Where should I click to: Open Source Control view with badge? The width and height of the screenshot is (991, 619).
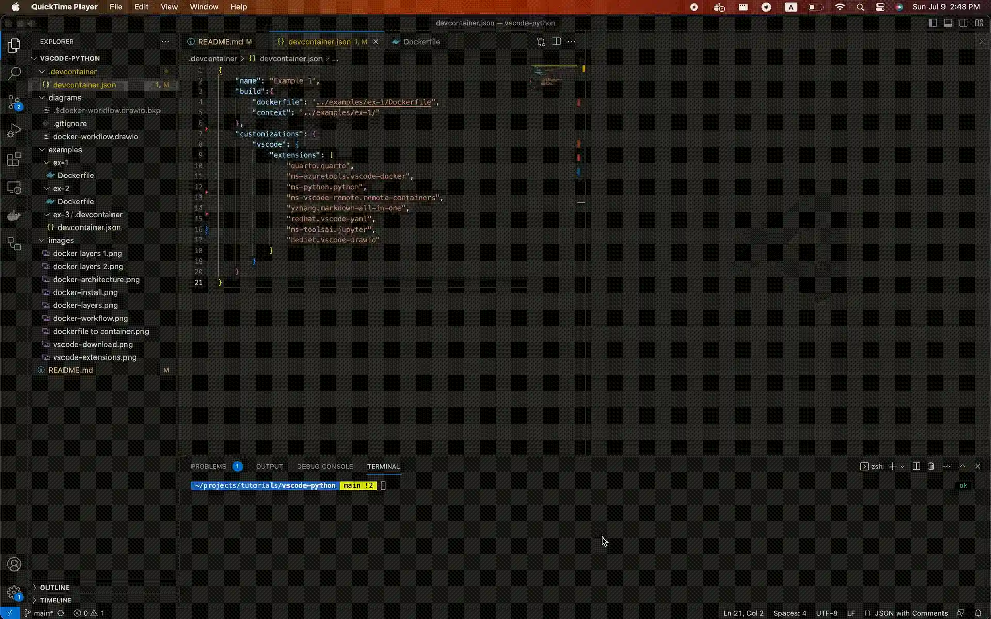14,102
